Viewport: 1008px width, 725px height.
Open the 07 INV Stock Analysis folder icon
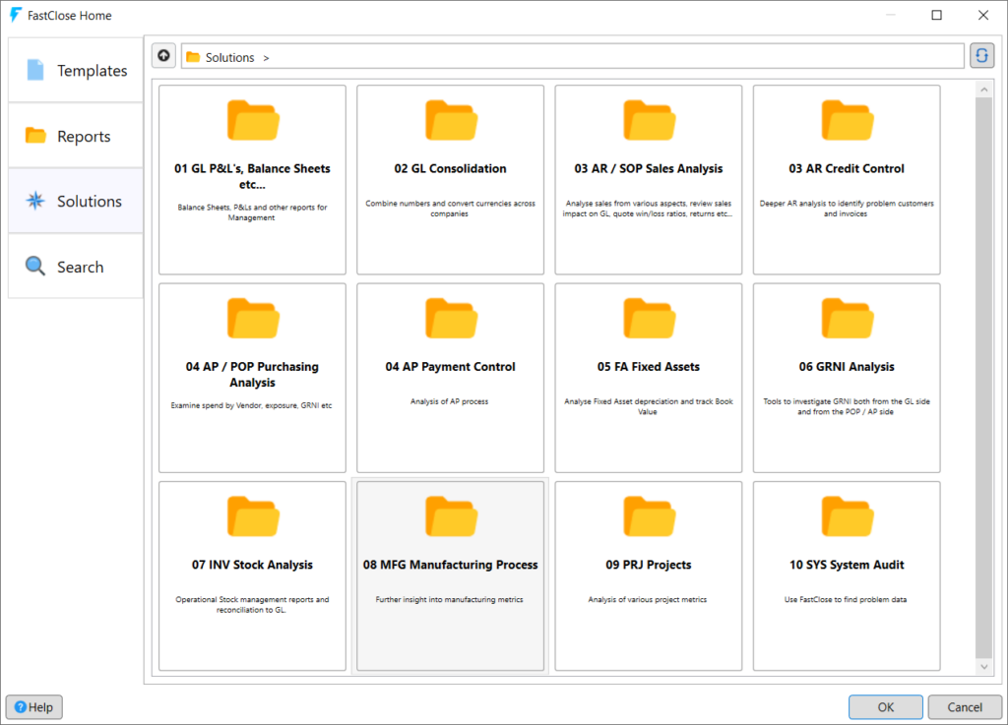tap(253, 516)
